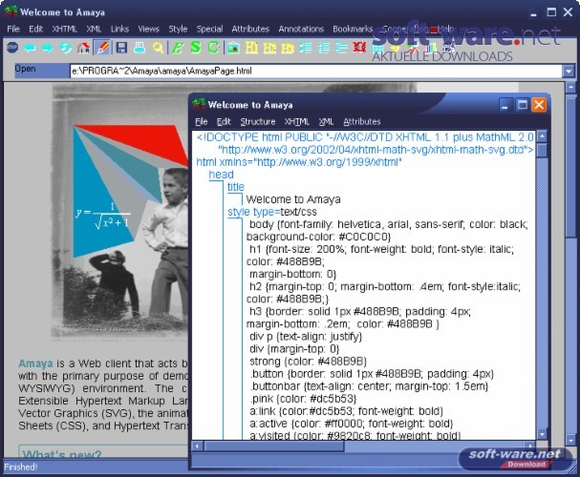This screenshot has height=477, width=580.
Task: Click the red link creation toolbar icon
Action: [359, 48]
